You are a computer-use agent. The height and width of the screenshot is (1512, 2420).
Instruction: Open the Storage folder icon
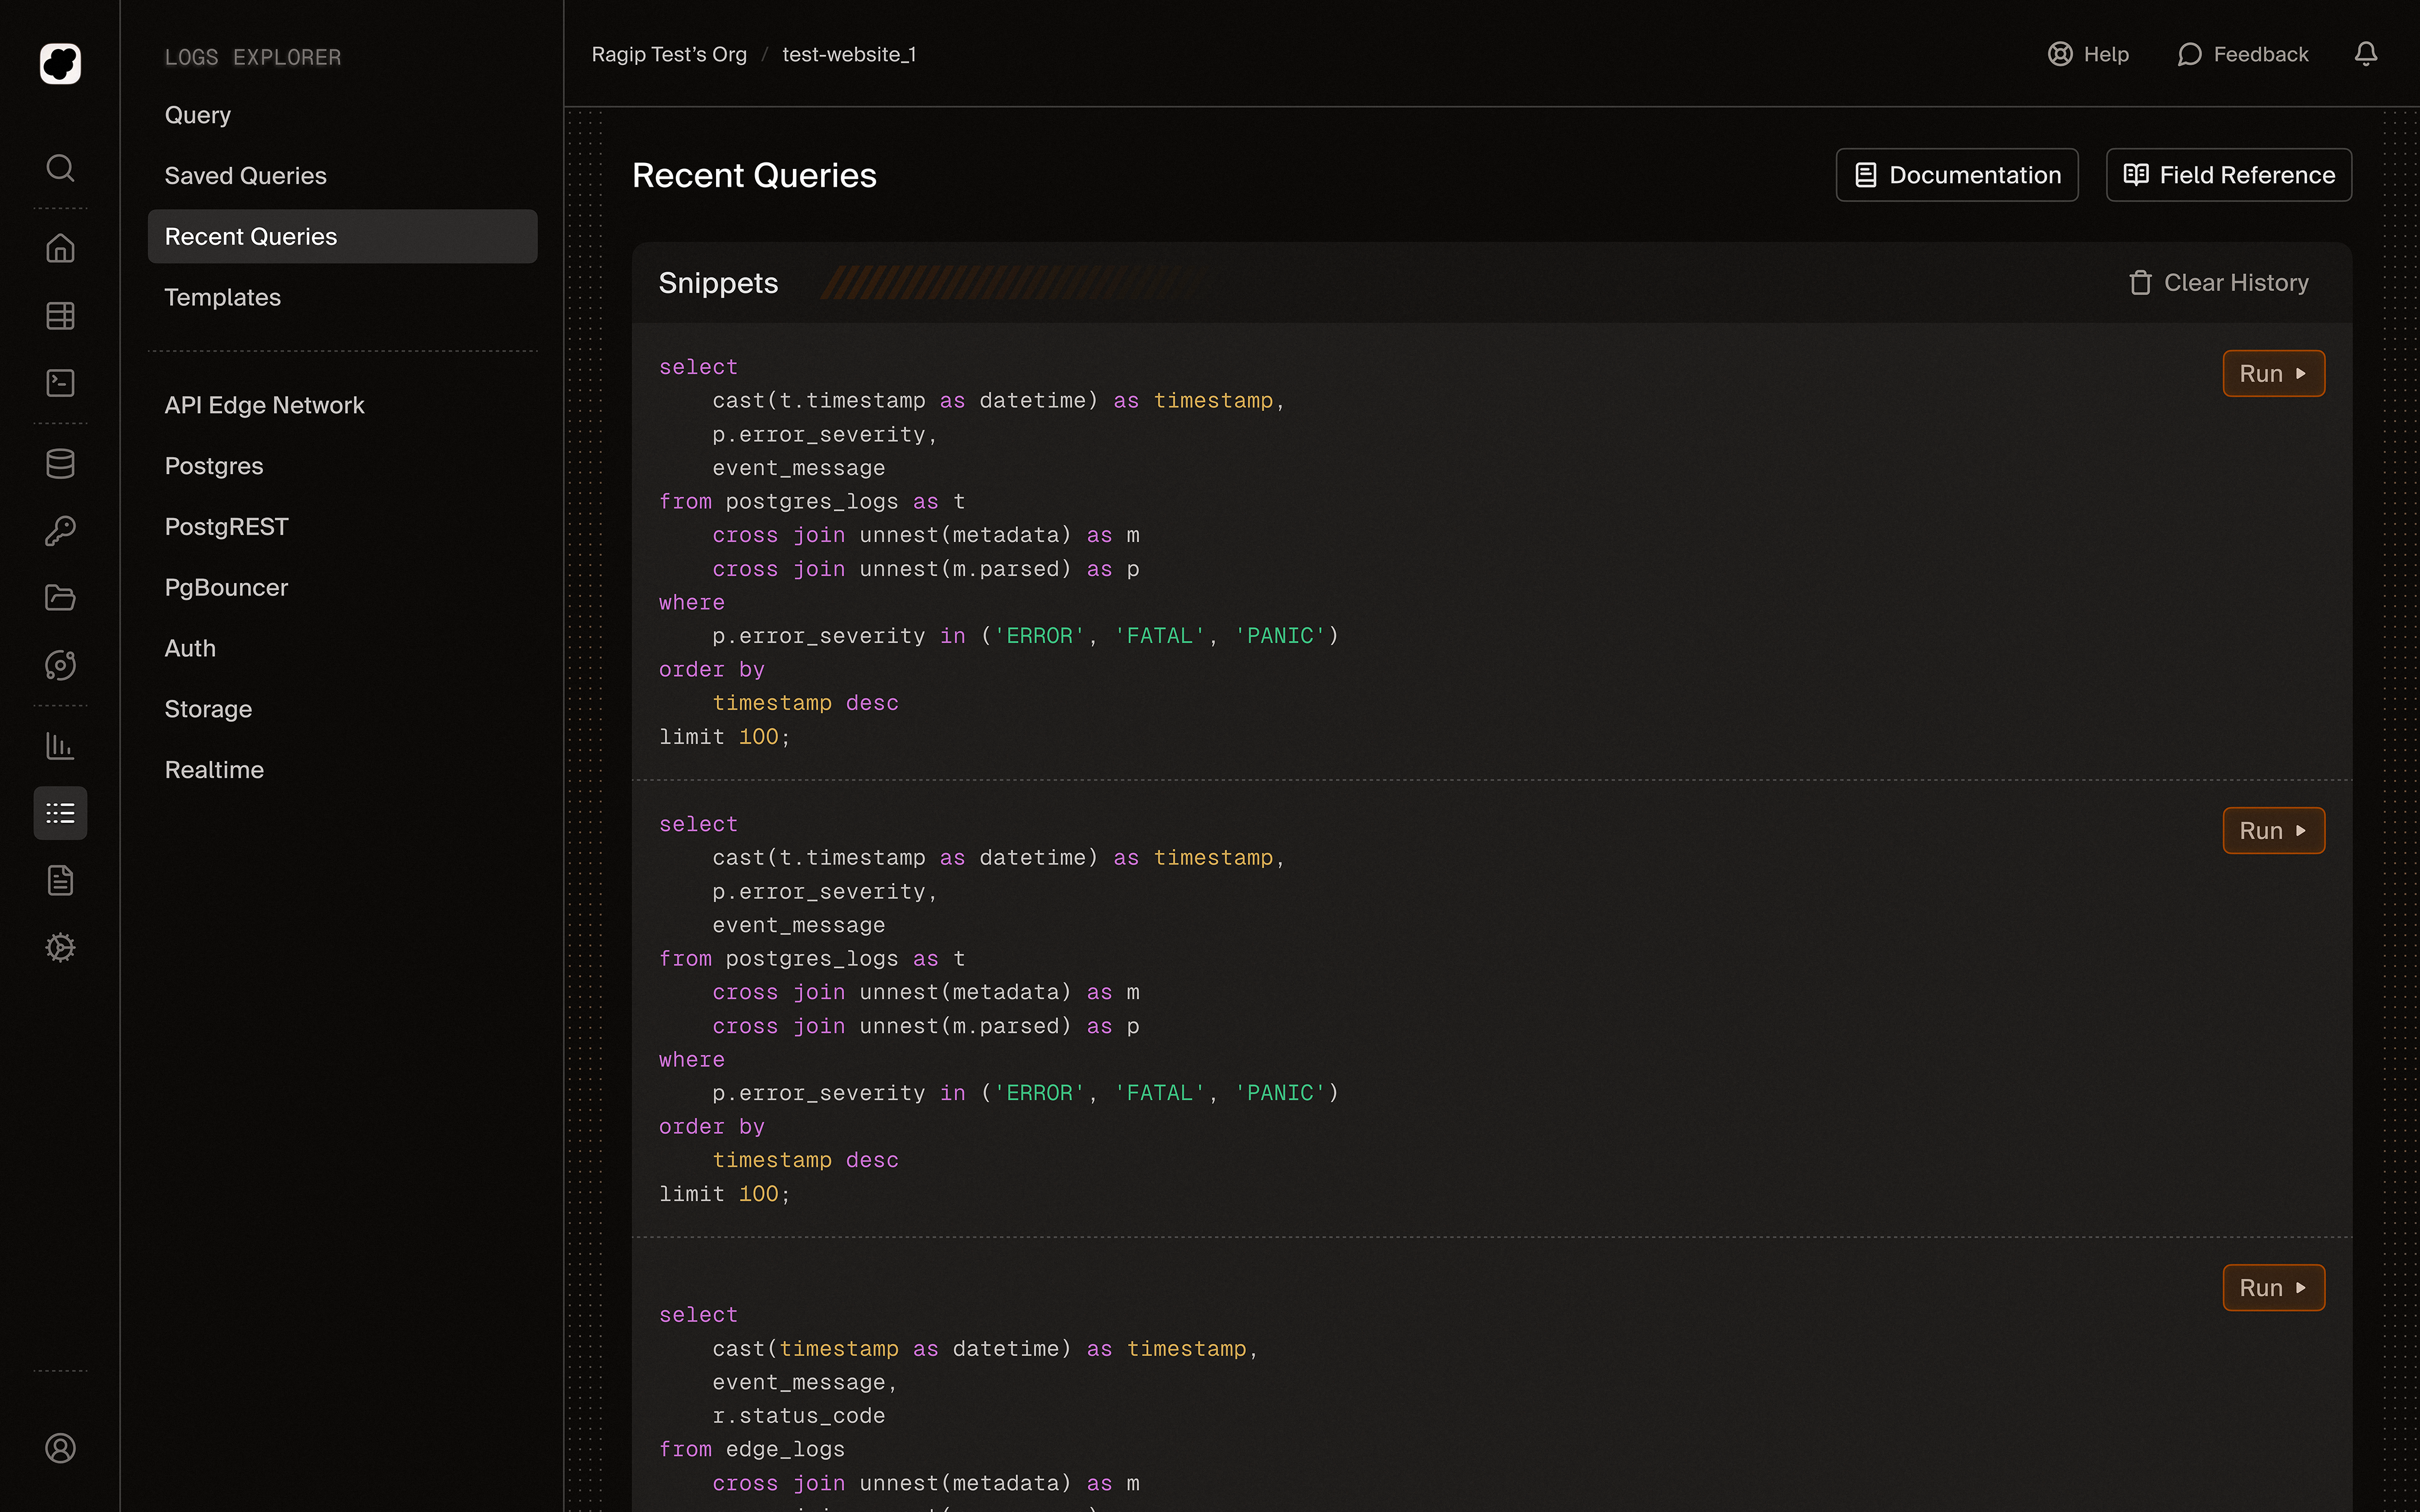coord(60,597)
